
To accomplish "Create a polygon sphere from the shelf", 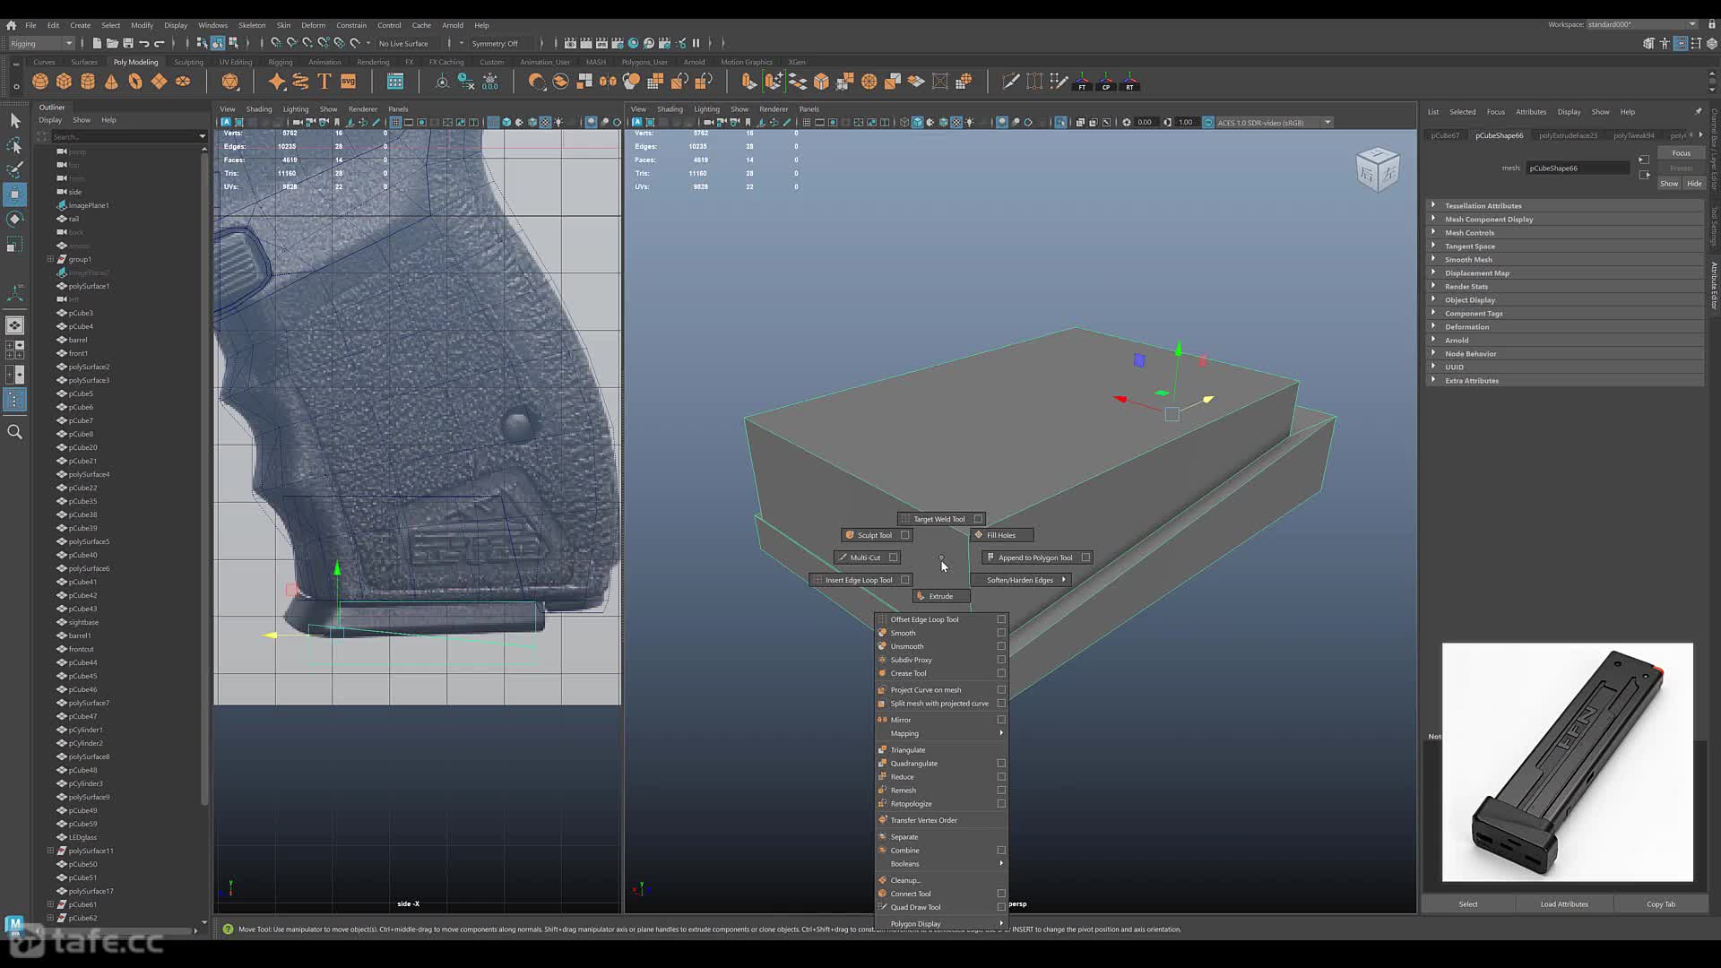I will [x=40, y=82].
